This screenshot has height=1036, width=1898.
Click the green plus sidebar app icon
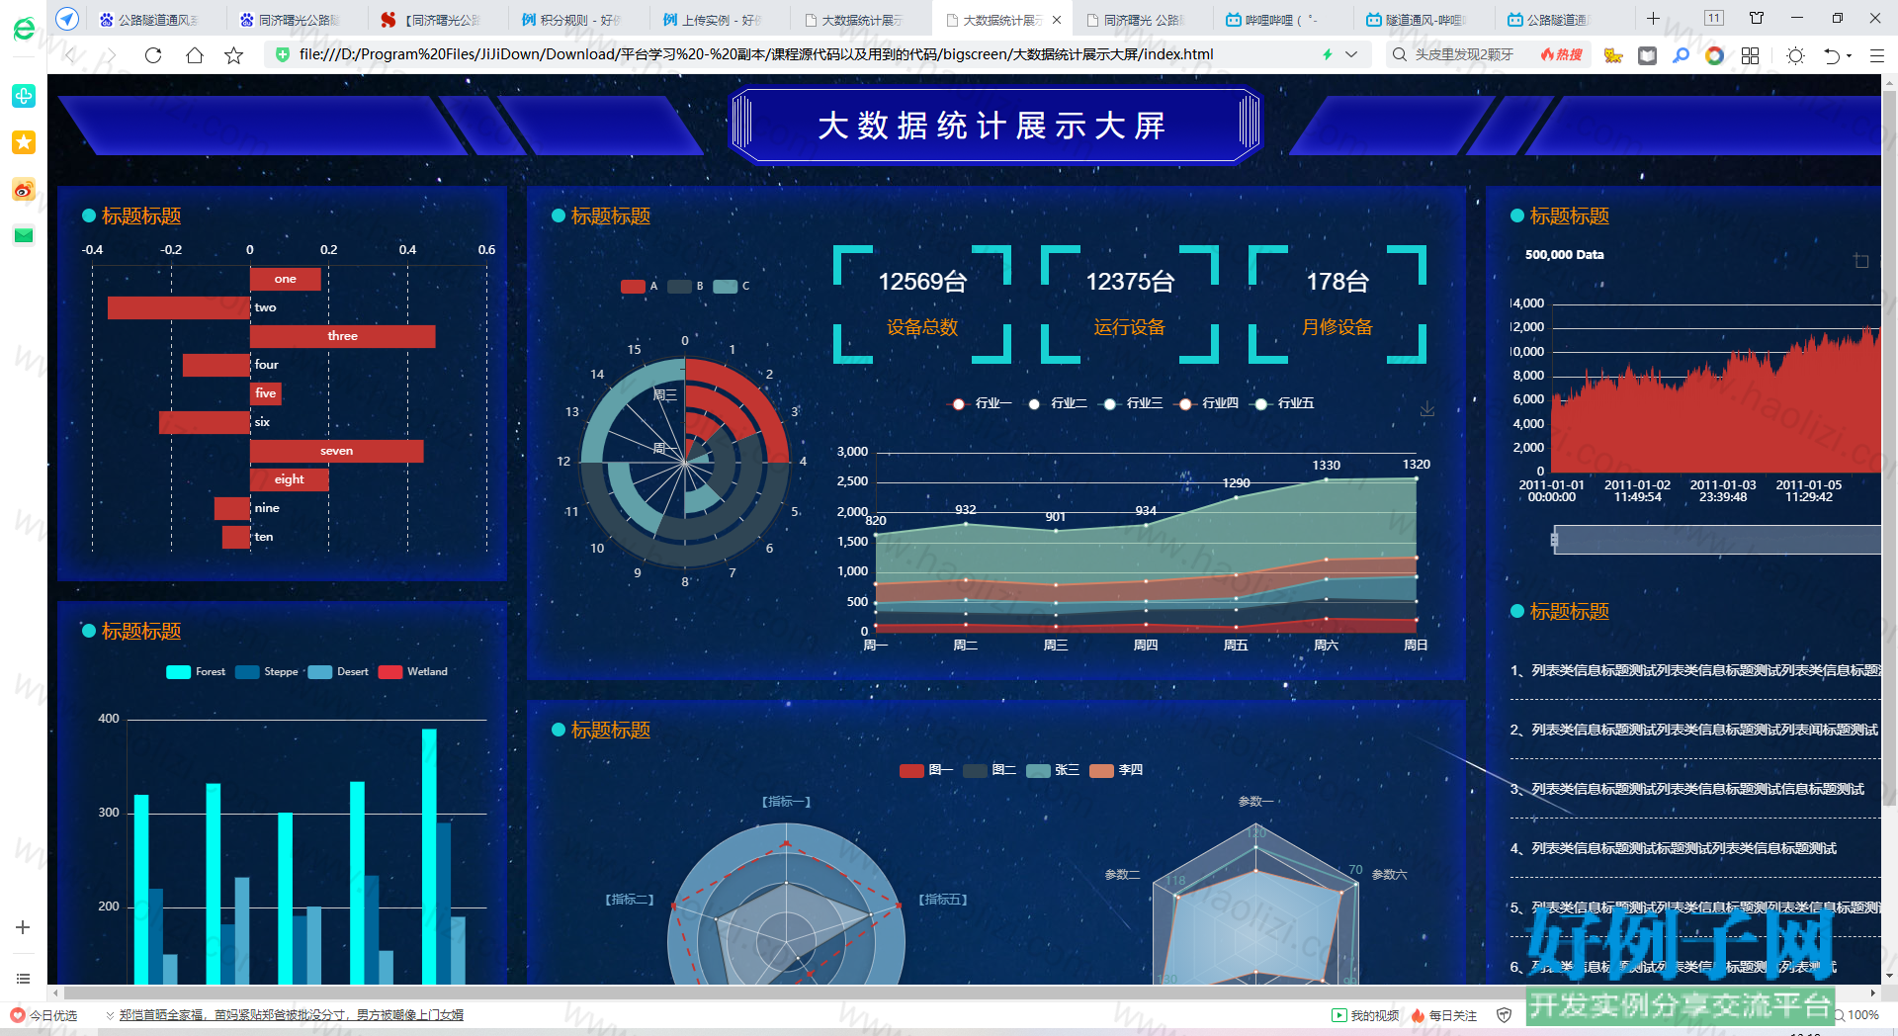(x=24, y=96)
